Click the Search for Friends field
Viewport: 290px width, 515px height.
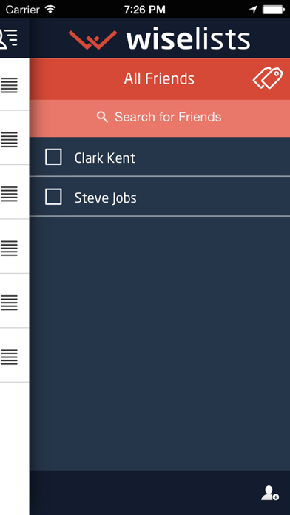click(x=160, y=118)
